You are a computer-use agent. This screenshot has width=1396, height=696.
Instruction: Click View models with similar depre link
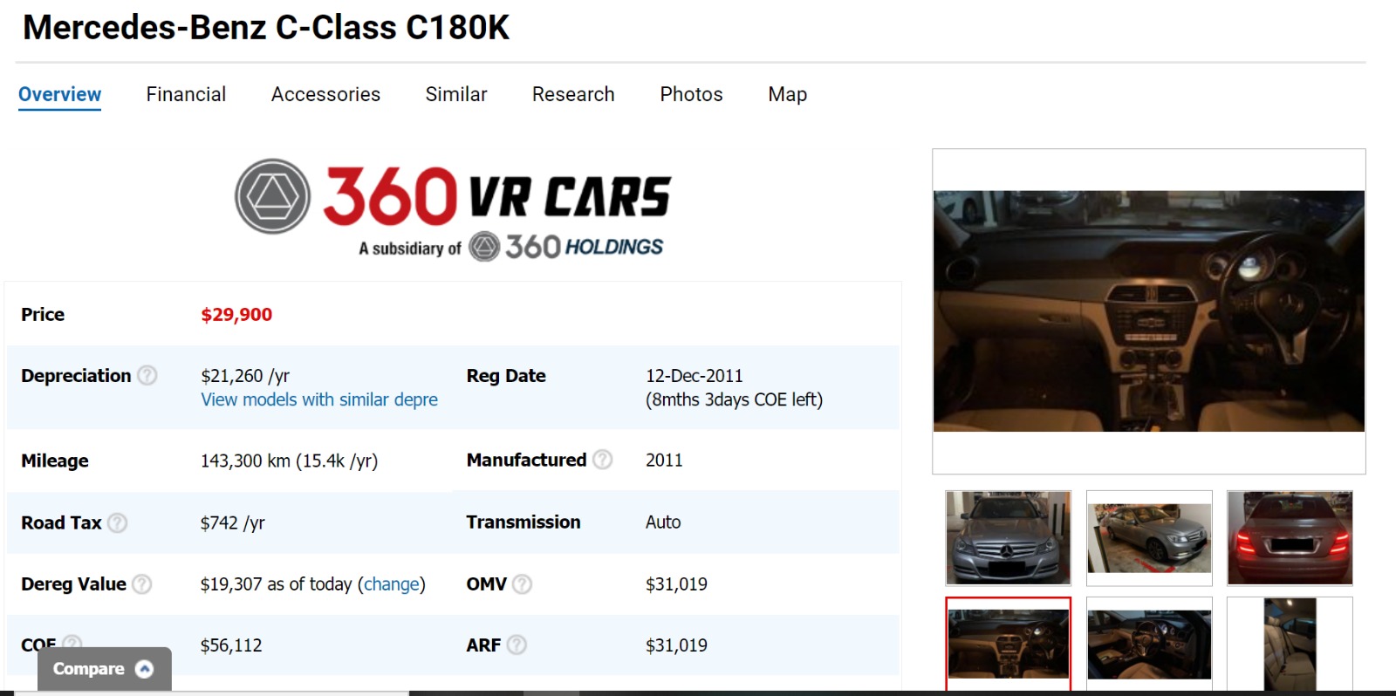point(319,399)
